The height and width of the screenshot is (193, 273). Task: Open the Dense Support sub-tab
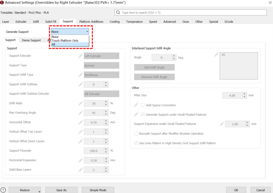click(x=31, y=40)
